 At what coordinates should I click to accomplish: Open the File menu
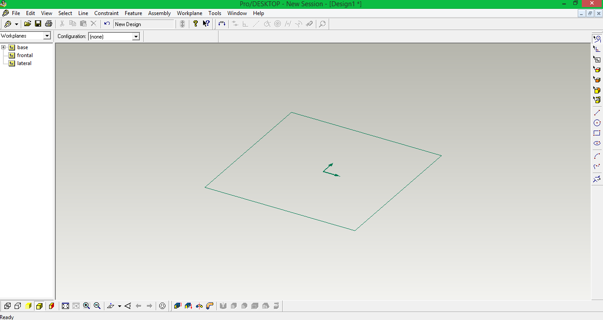[16, 13]
